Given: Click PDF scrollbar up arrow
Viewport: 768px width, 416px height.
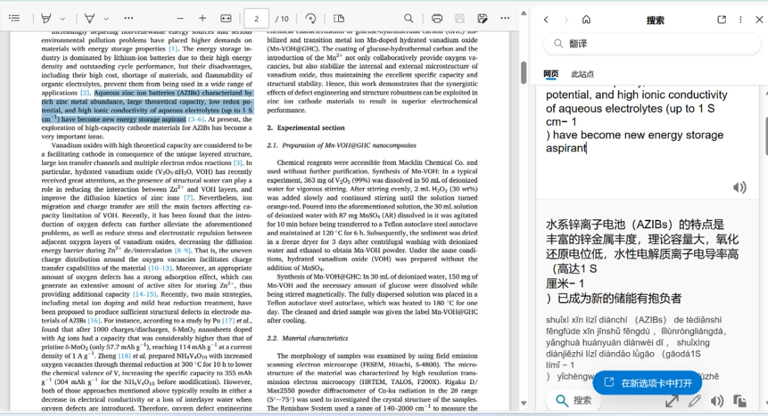Looking at the screenshot, I should (x=524, y=13).
